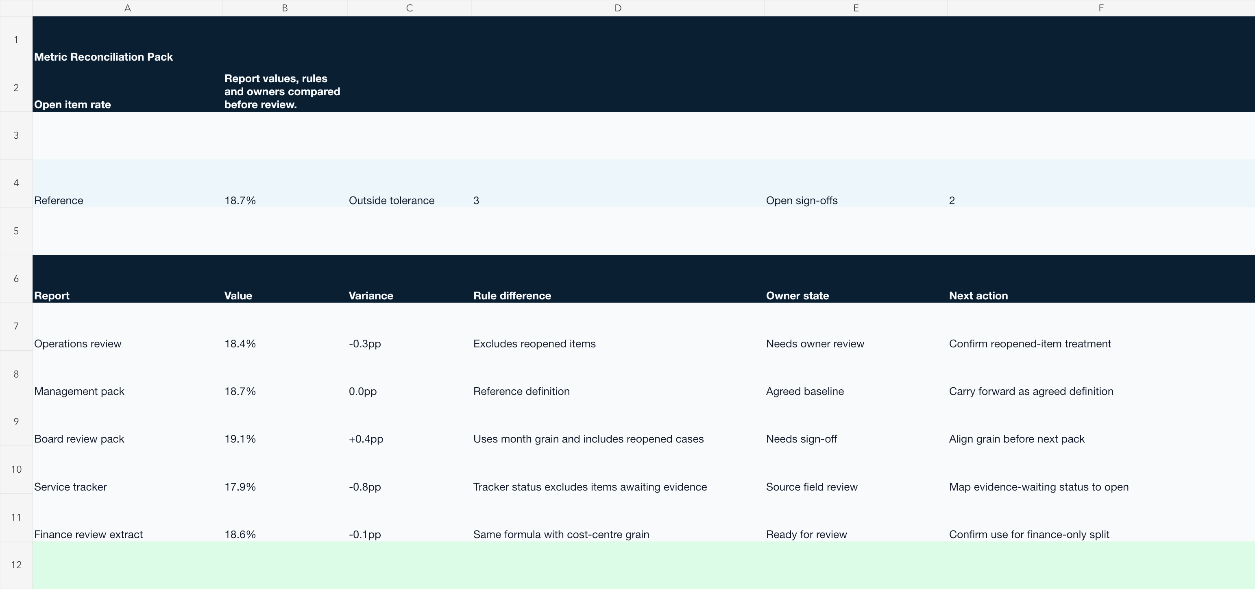1255x589 pixels.
Task: Select row 11 header
Action: (x=16, y=517)
